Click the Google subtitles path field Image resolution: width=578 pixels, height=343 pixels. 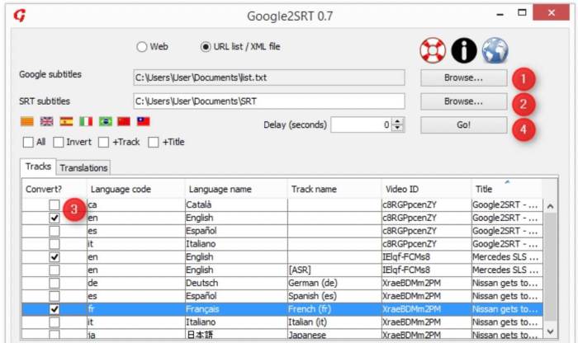point(269,78)
